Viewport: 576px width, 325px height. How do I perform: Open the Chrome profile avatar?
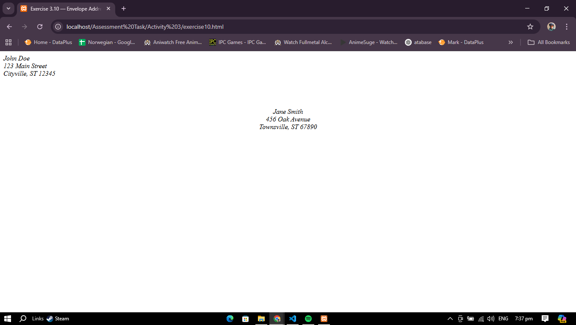click(551, 27)
